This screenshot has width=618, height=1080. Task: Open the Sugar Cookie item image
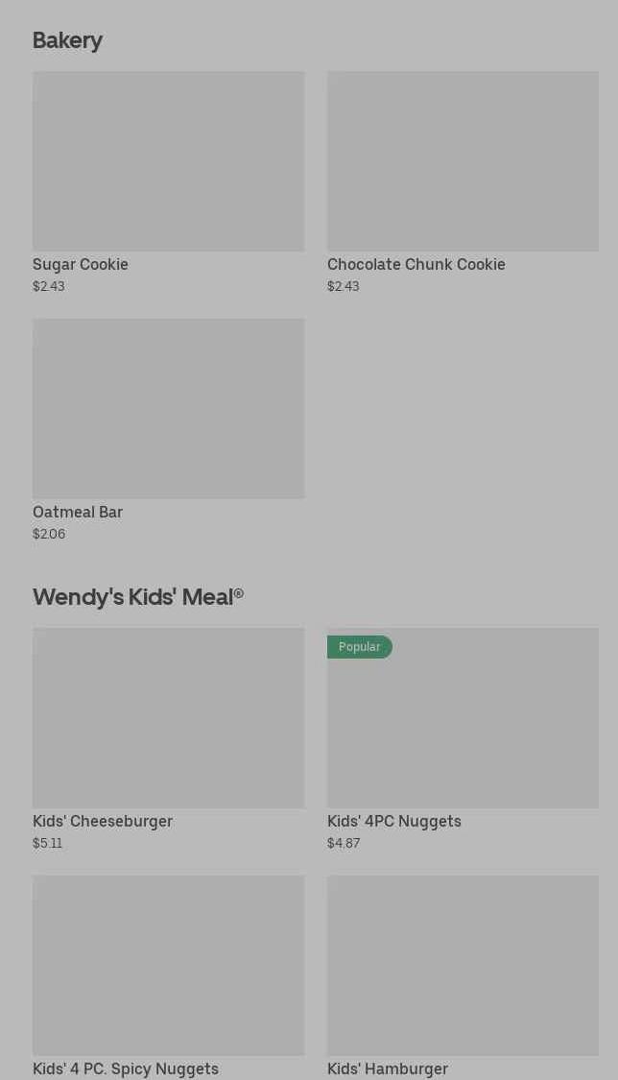coord(168,160)
